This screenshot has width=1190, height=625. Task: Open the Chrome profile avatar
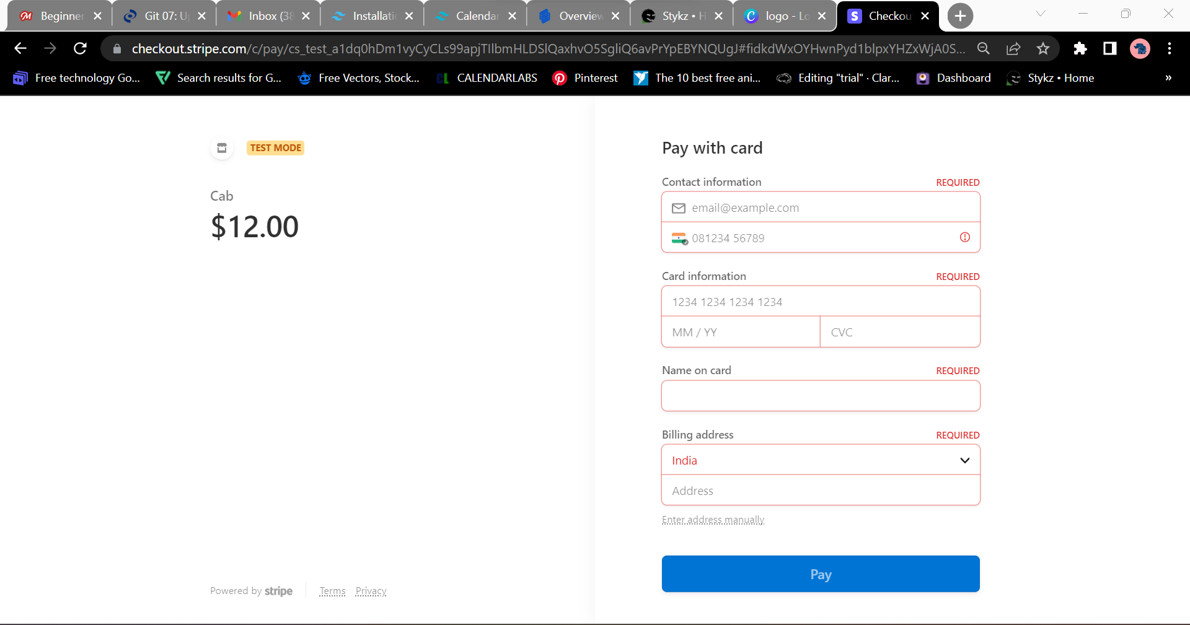1140,48
